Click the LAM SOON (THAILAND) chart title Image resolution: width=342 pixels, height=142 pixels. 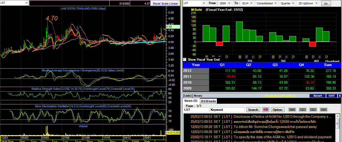click(x=83, y=8)
